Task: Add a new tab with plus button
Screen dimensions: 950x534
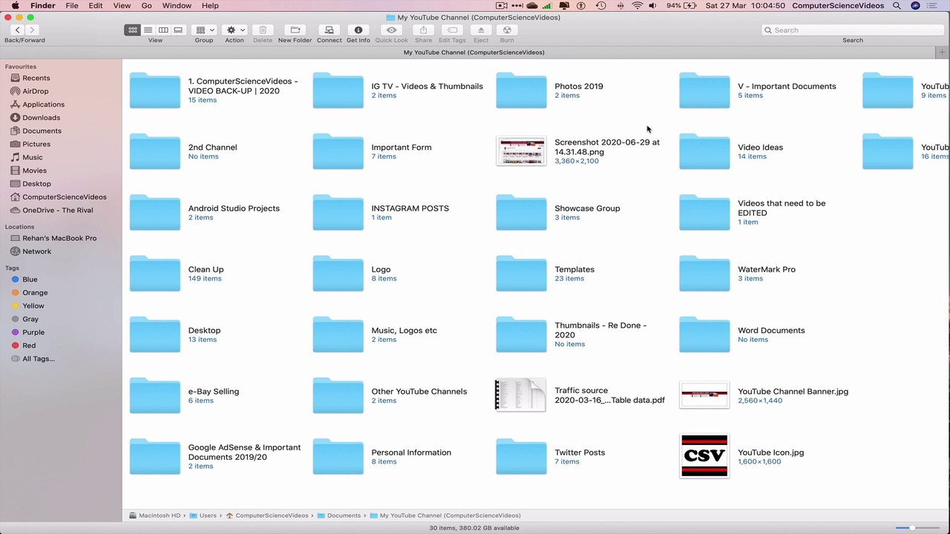Action: [943, 53]
